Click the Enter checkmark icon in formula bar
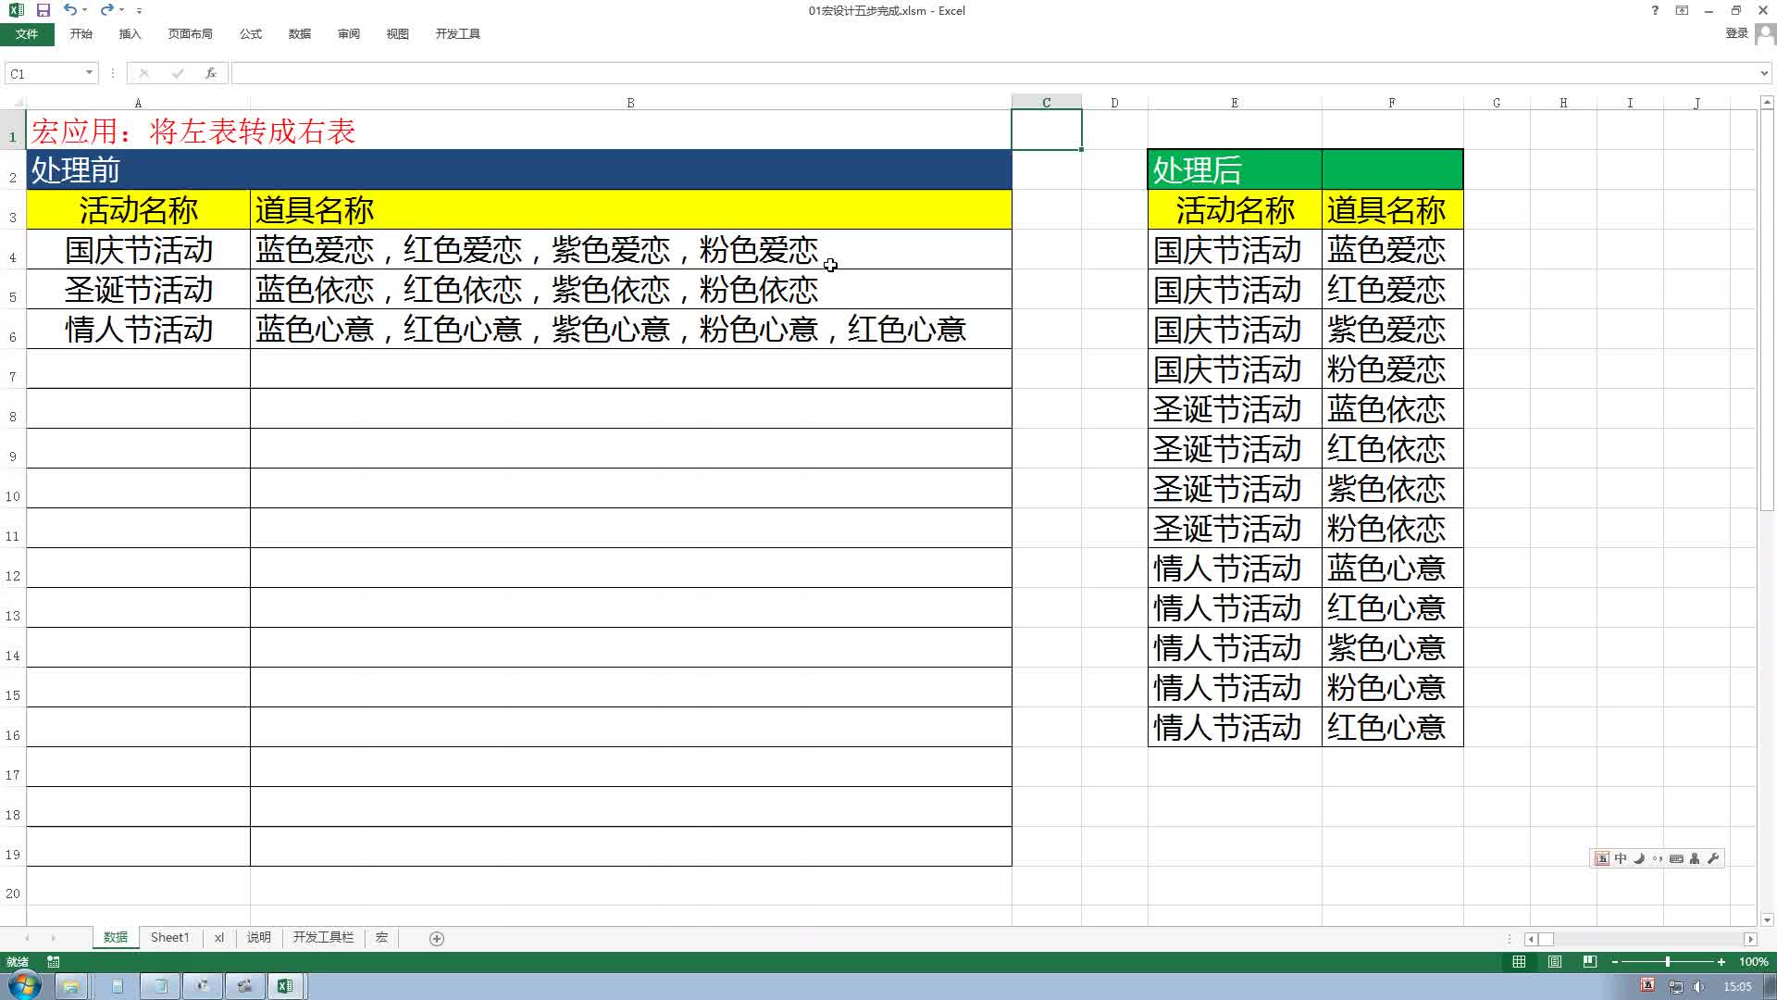The width and height of the screenshot is (1777, 1000). click(178, 73)
